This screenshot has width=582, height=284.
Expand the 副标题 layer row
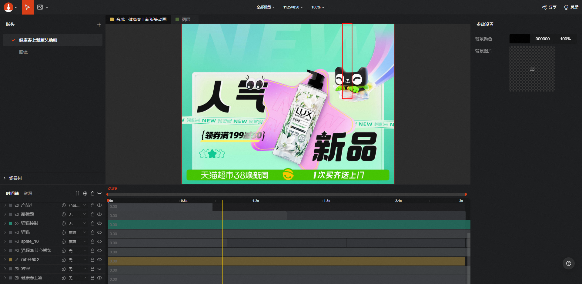click(x=5, y=214)
